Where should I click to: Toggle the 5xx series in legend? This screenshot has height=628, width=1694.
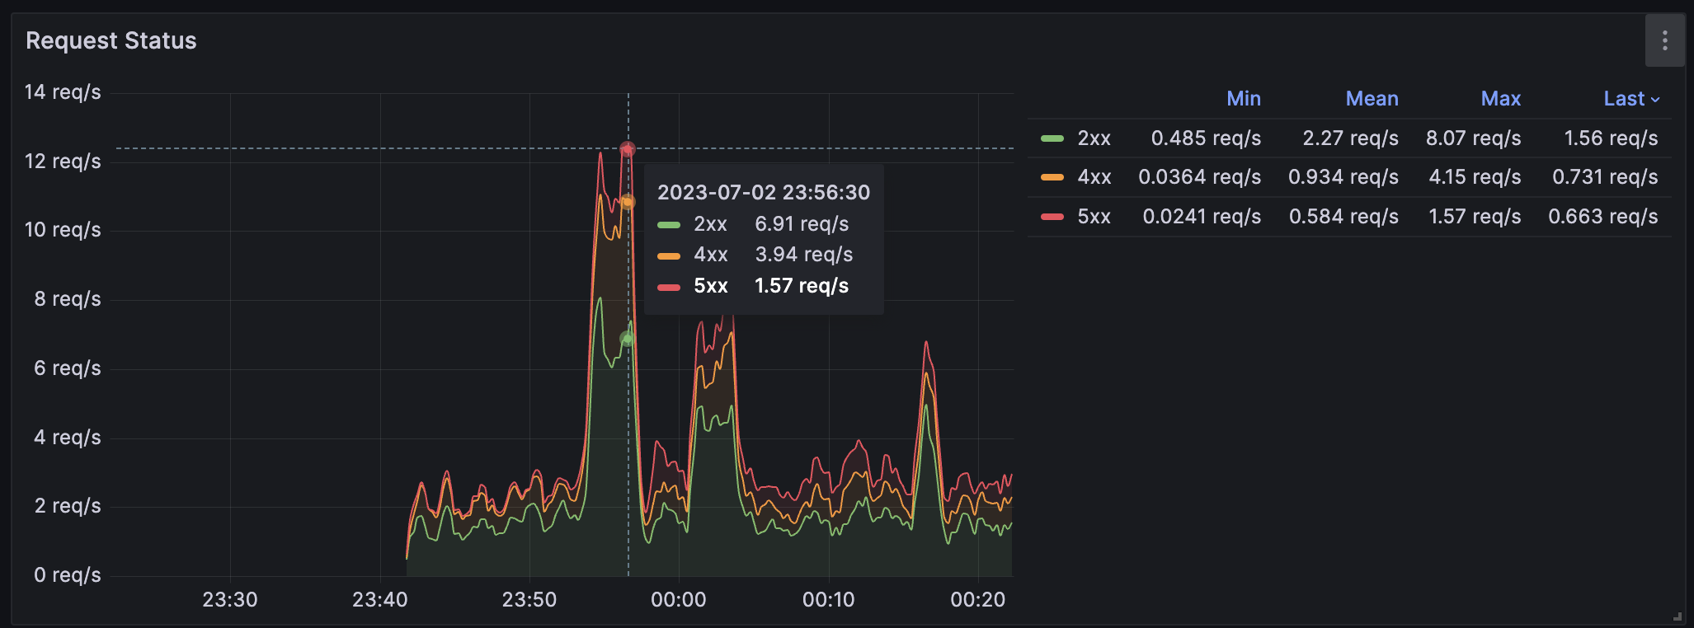click(x=1094, y=217)
